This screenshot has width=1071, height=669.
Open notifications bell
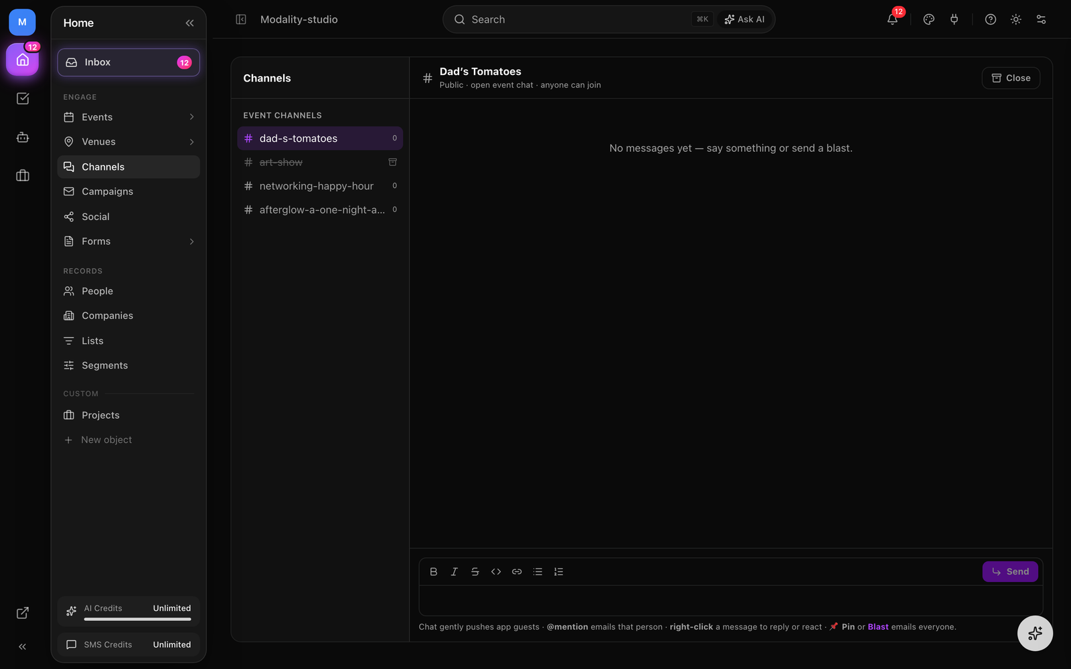892,19
